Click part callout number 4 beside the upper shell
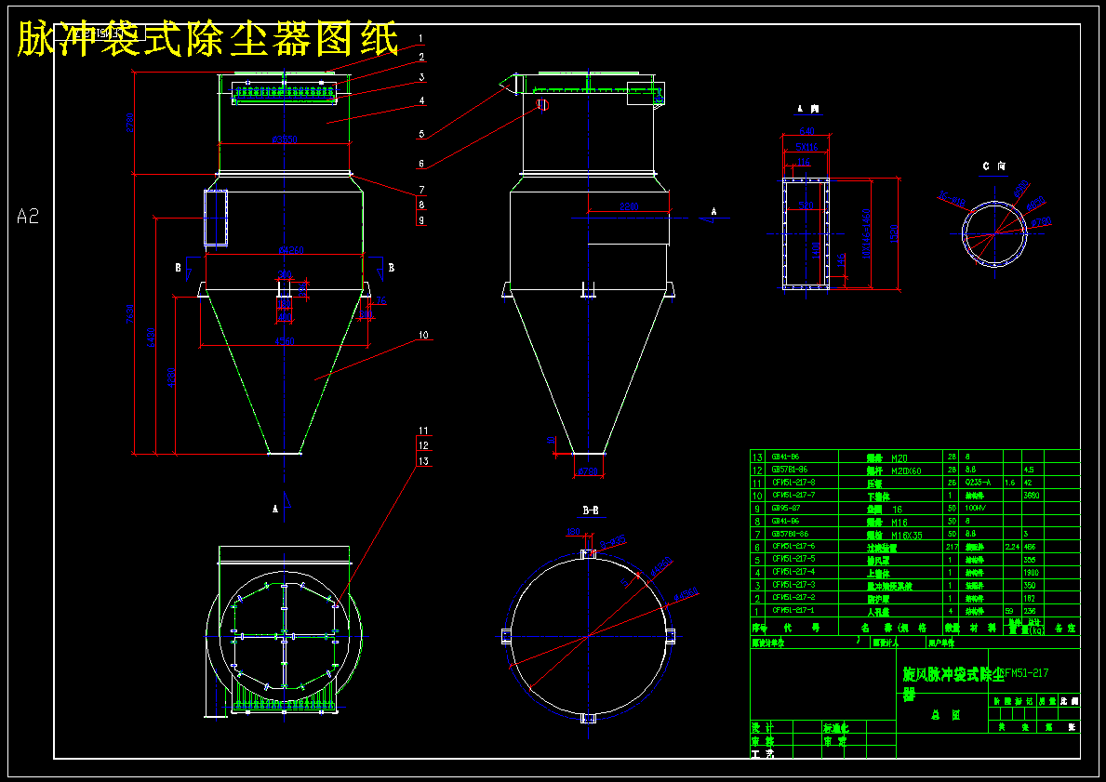 421,100
